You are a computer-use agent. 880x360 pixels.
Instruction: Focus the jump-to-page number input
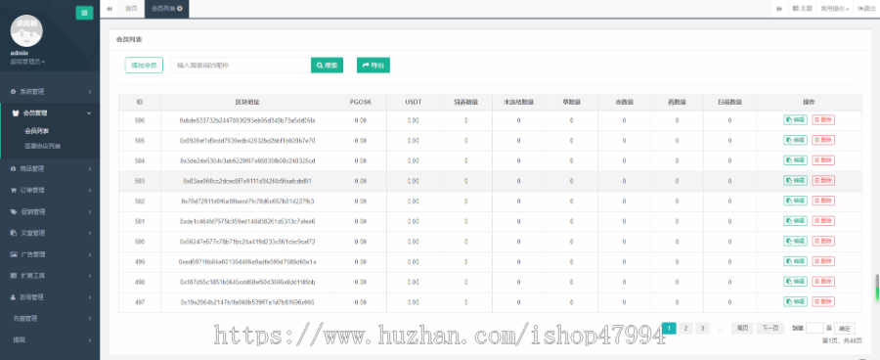point(814,328)
